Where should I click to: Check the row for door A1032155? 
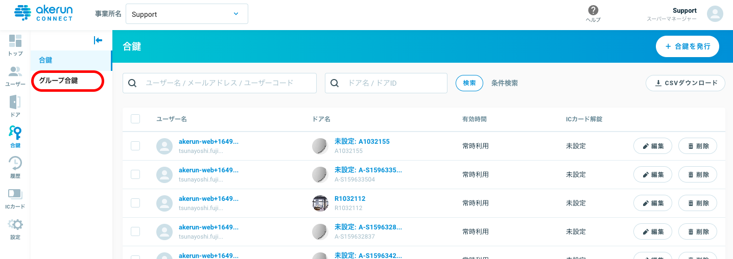click(x=135, y=146)
